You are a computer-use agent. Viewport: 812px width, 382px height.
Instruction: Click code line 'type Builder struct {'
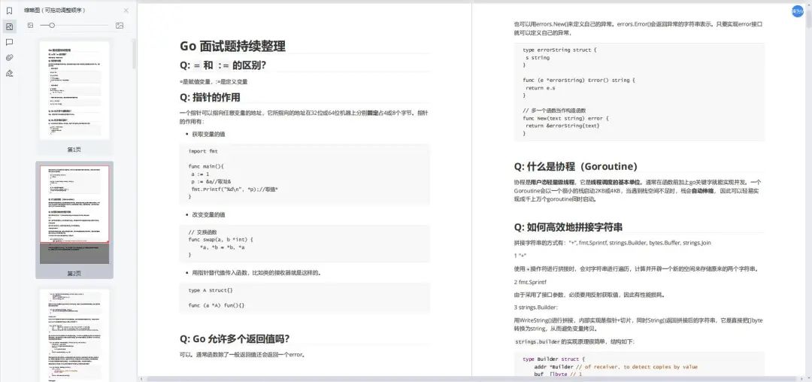point(553,359)
